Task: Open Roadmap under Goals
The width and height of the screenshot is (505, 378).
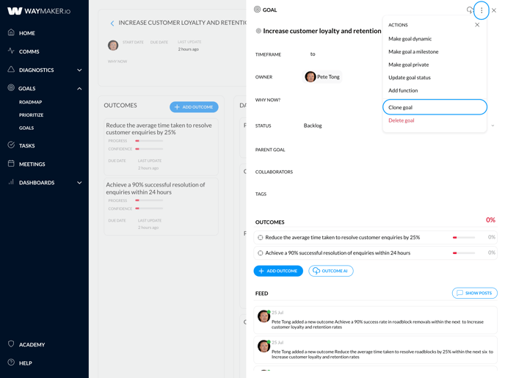Action: pos(30,102)
